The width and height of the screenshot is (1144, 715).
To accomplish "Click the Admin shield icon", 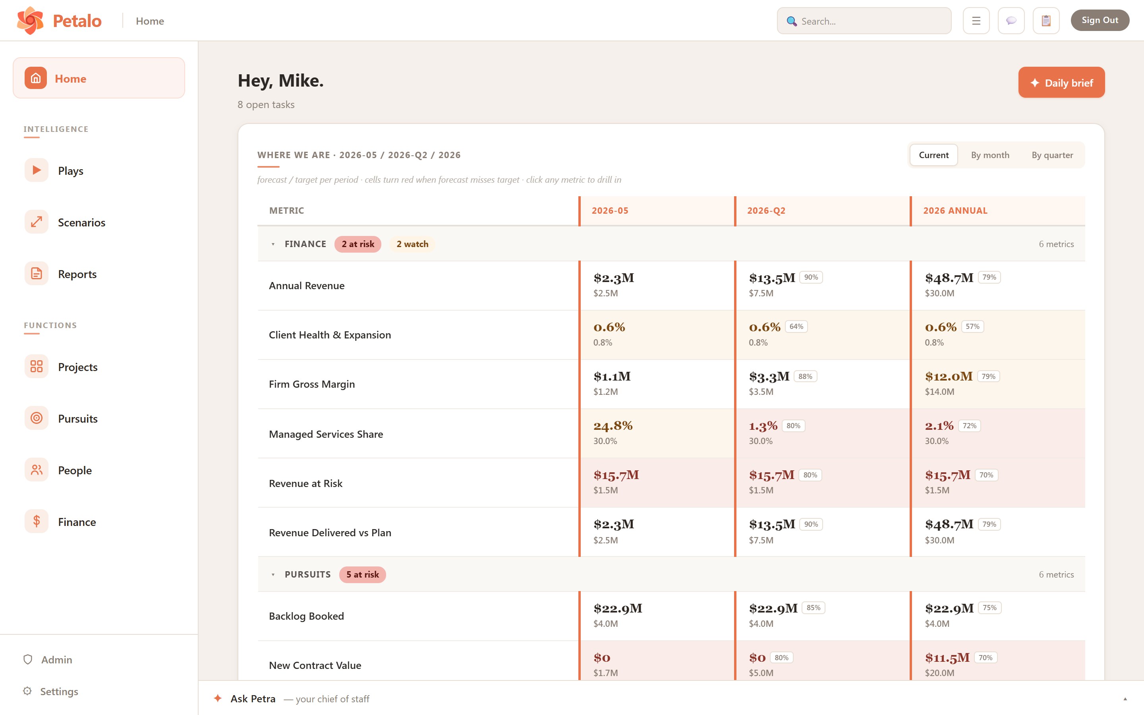I will click(28, 659).
